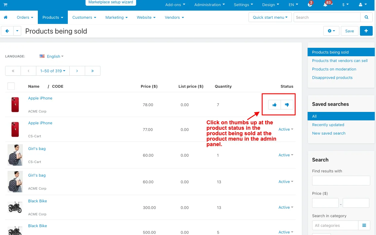The image size is (376, 235).
Task: Click the All categories field
Action: [335, 225]
